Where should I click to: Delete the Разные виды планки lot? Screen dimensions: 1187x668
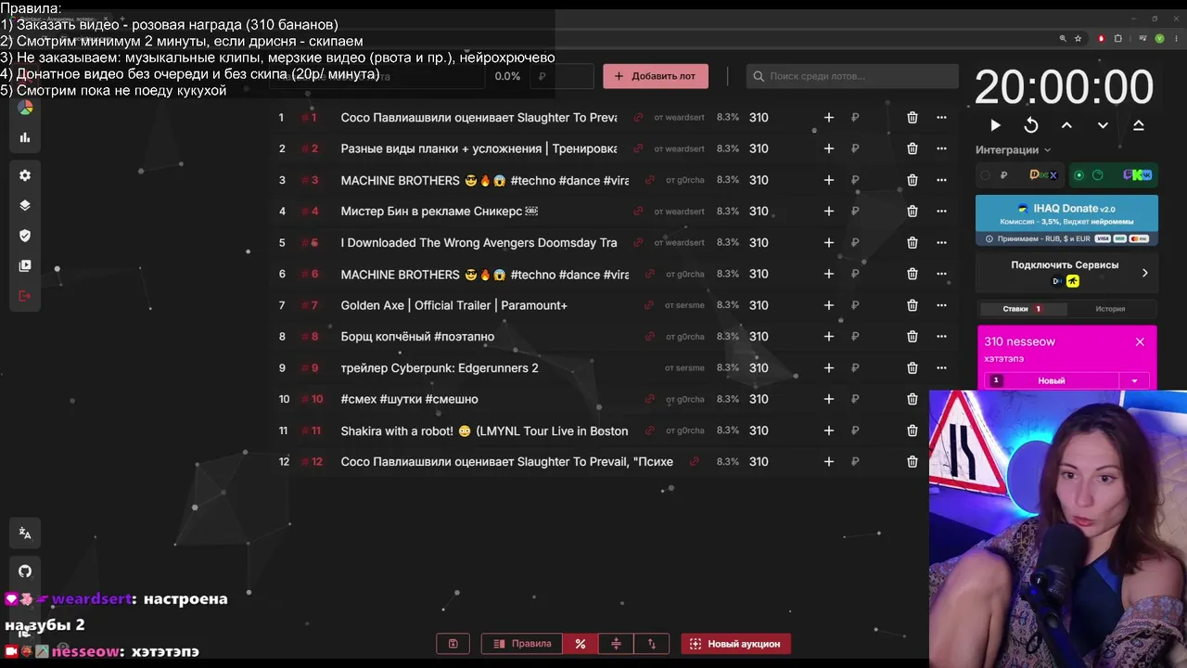point(913,148)
